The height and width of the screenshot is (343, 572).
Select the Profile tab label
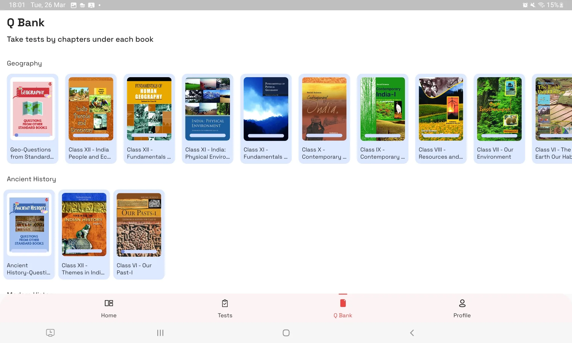point(462,315)
